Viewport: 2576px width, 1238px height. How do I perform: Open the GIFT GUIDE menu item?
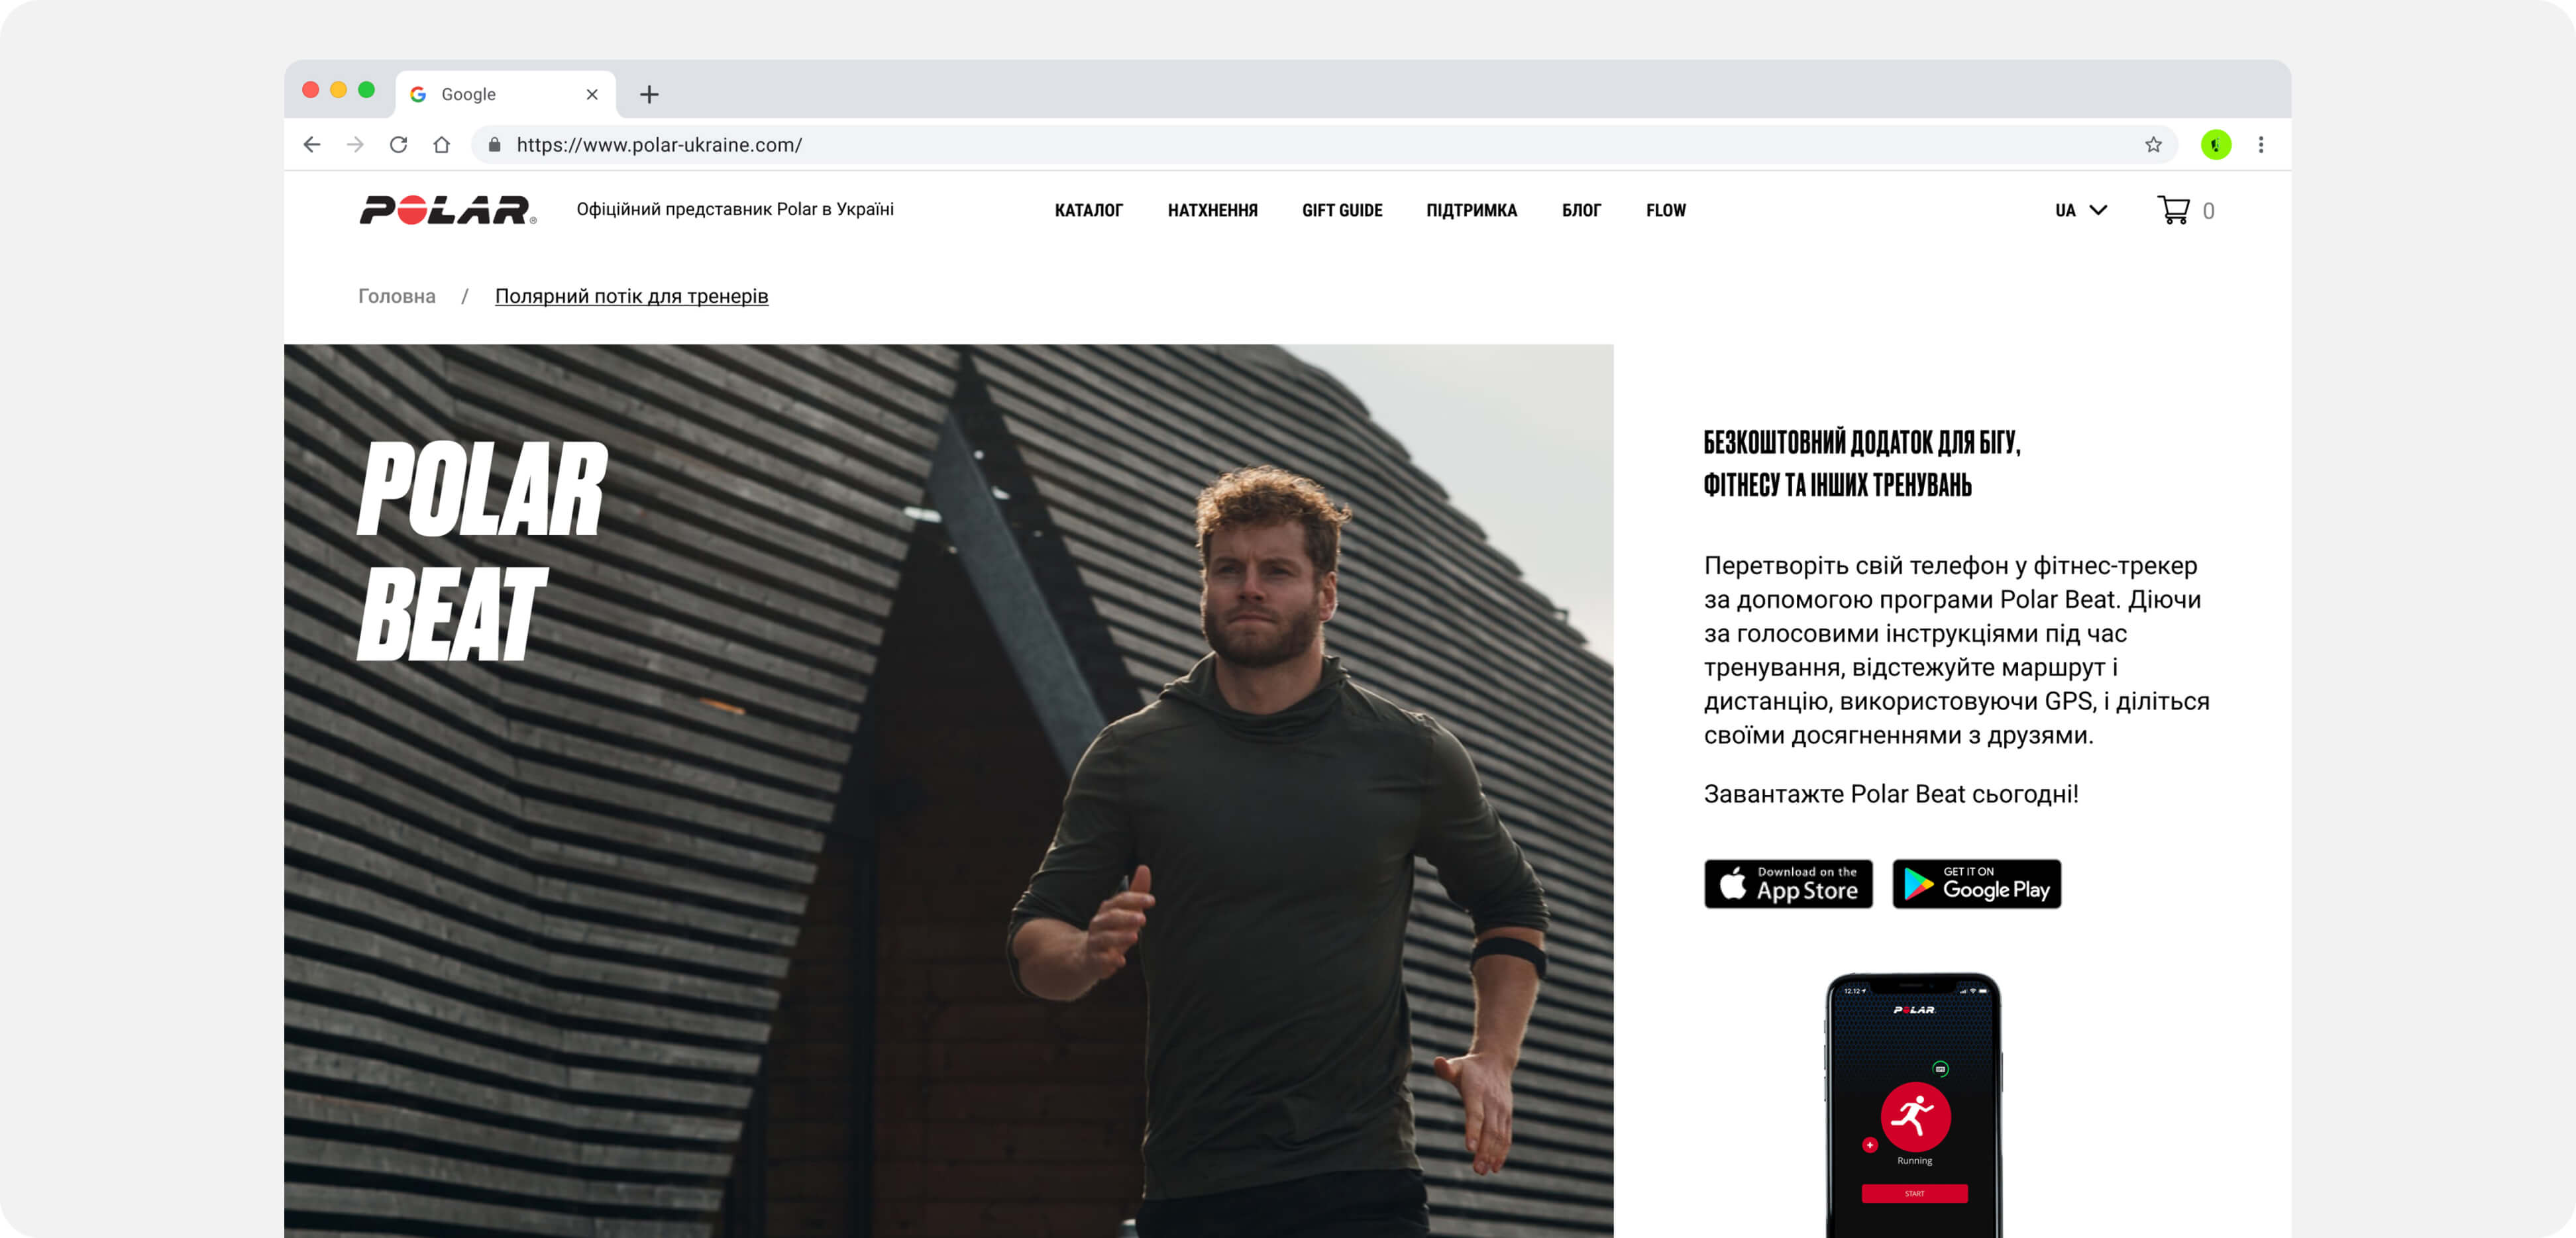click(1342, 210)
